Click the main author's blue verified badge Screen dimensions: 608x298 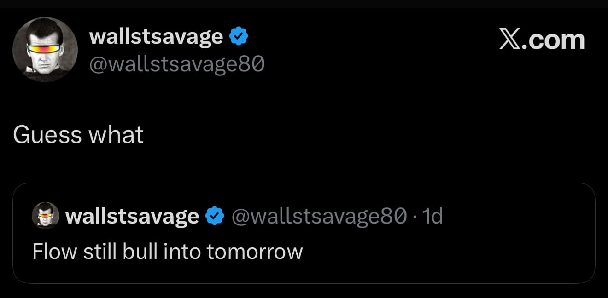239,36
